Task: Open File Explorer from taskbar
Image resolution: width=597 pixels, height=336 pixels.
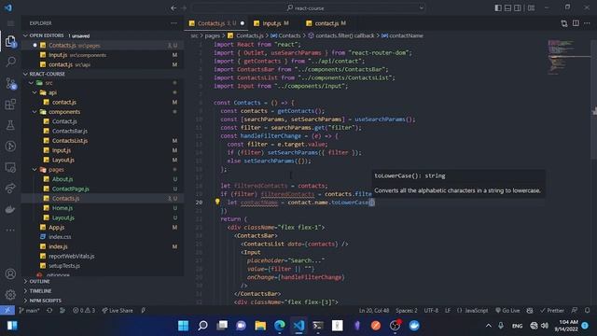Action: tap(260, 326)
